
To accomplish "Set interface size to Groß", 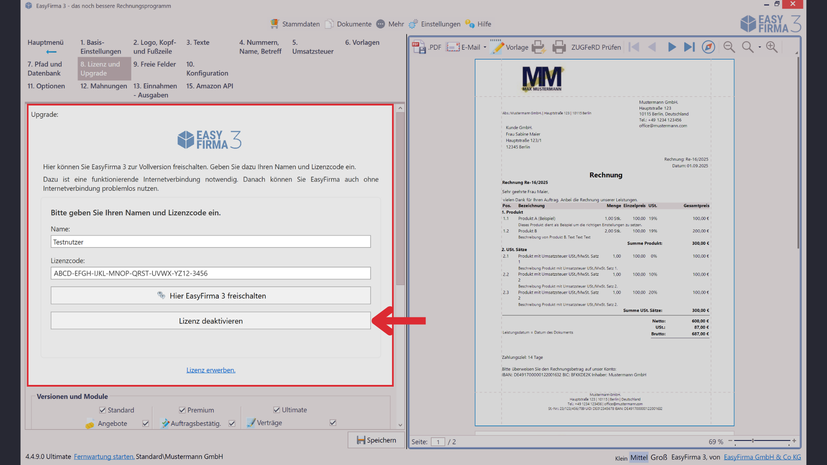I will [x=659, y=457].
